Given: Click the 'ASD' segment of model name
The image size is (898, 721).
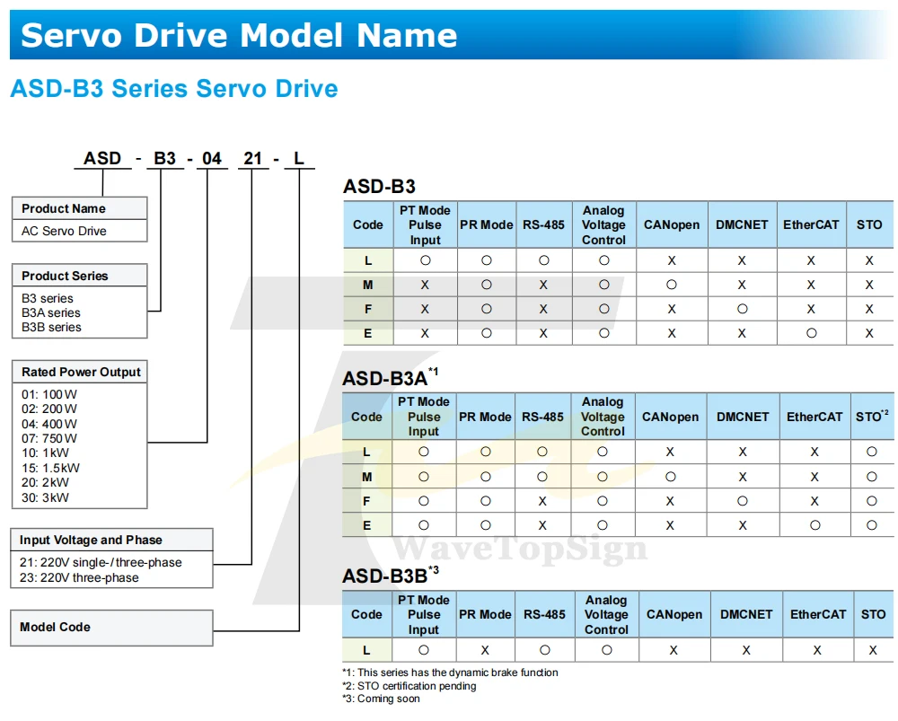Looking at the screenshot, I should coord(102,158).
